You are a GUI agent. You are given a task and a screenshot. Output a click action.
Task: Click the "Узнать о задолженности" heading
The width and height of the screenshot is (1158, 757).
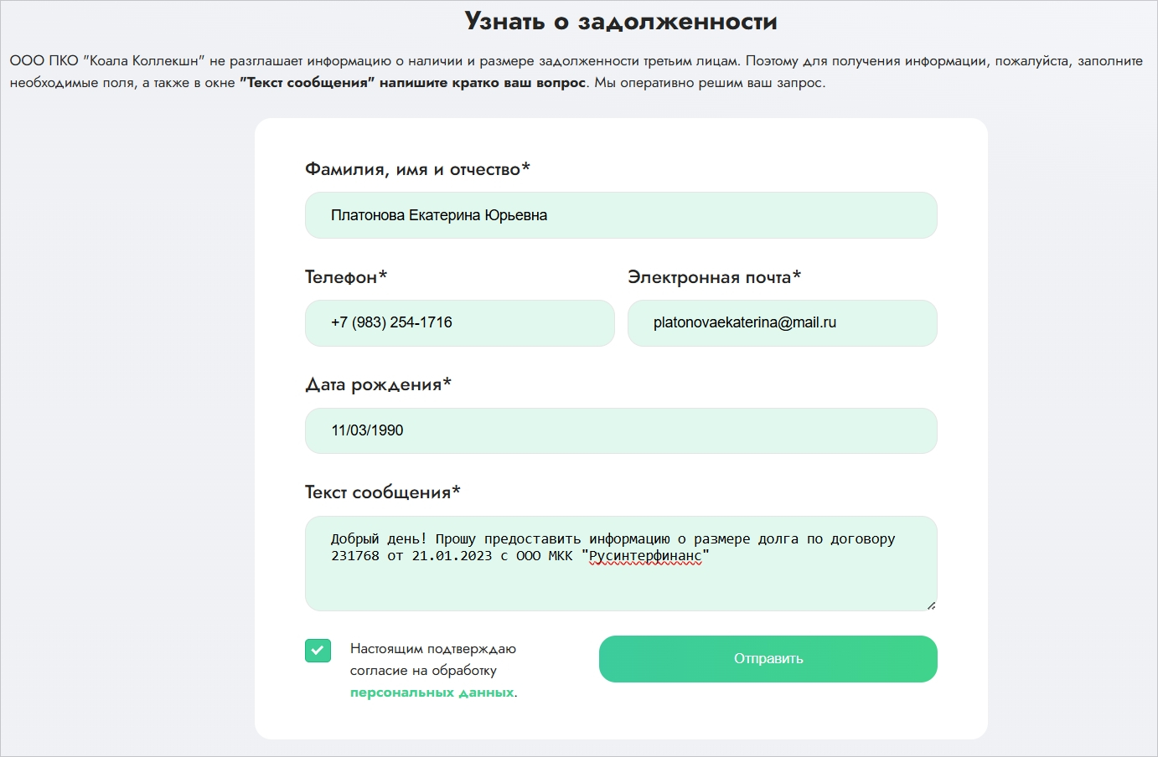tap(621, 21)
